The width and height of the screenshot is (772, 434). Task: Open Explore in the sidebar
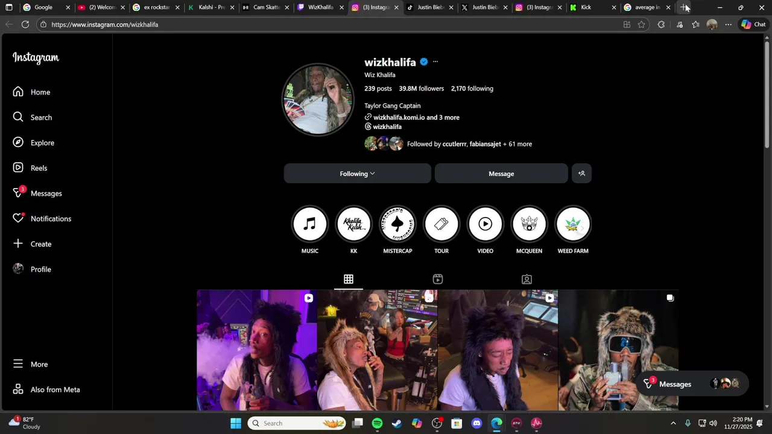point(34,143)
